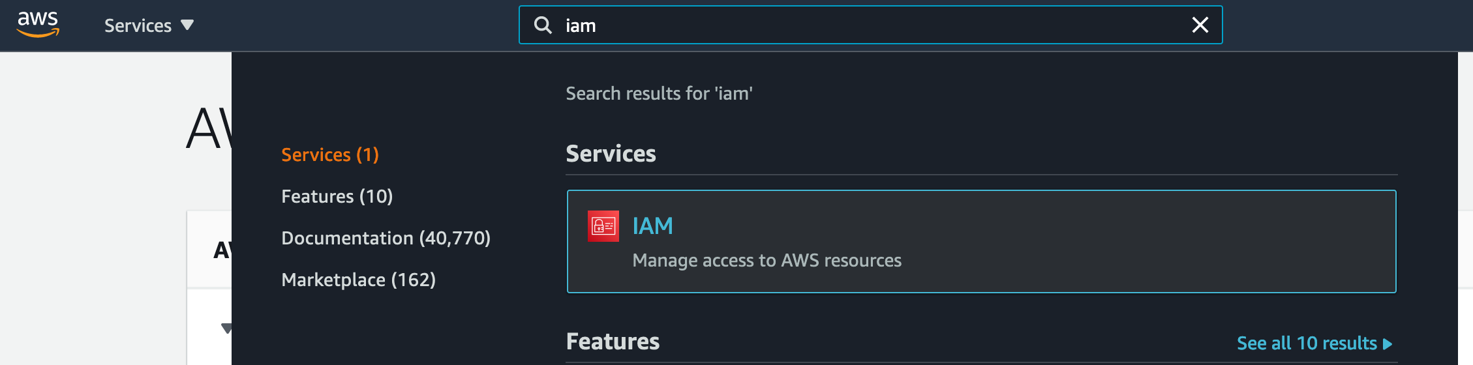
Task: Click the arrow beside 'See all 10 results'
Action: (1388, 343)
